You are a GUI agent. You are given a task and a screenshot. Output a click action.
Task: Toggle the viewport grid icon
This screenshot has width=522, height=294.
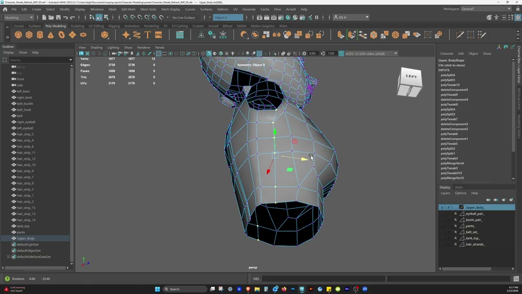159,53
